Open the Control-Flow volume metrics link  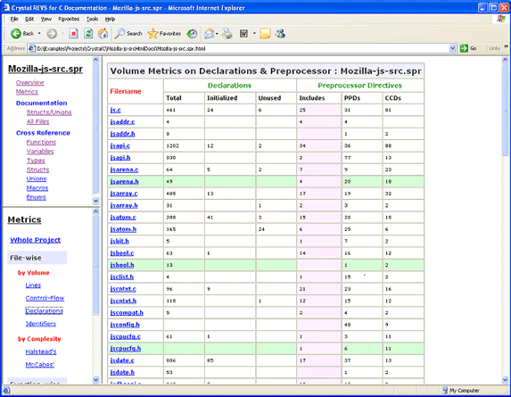[45, 298]
